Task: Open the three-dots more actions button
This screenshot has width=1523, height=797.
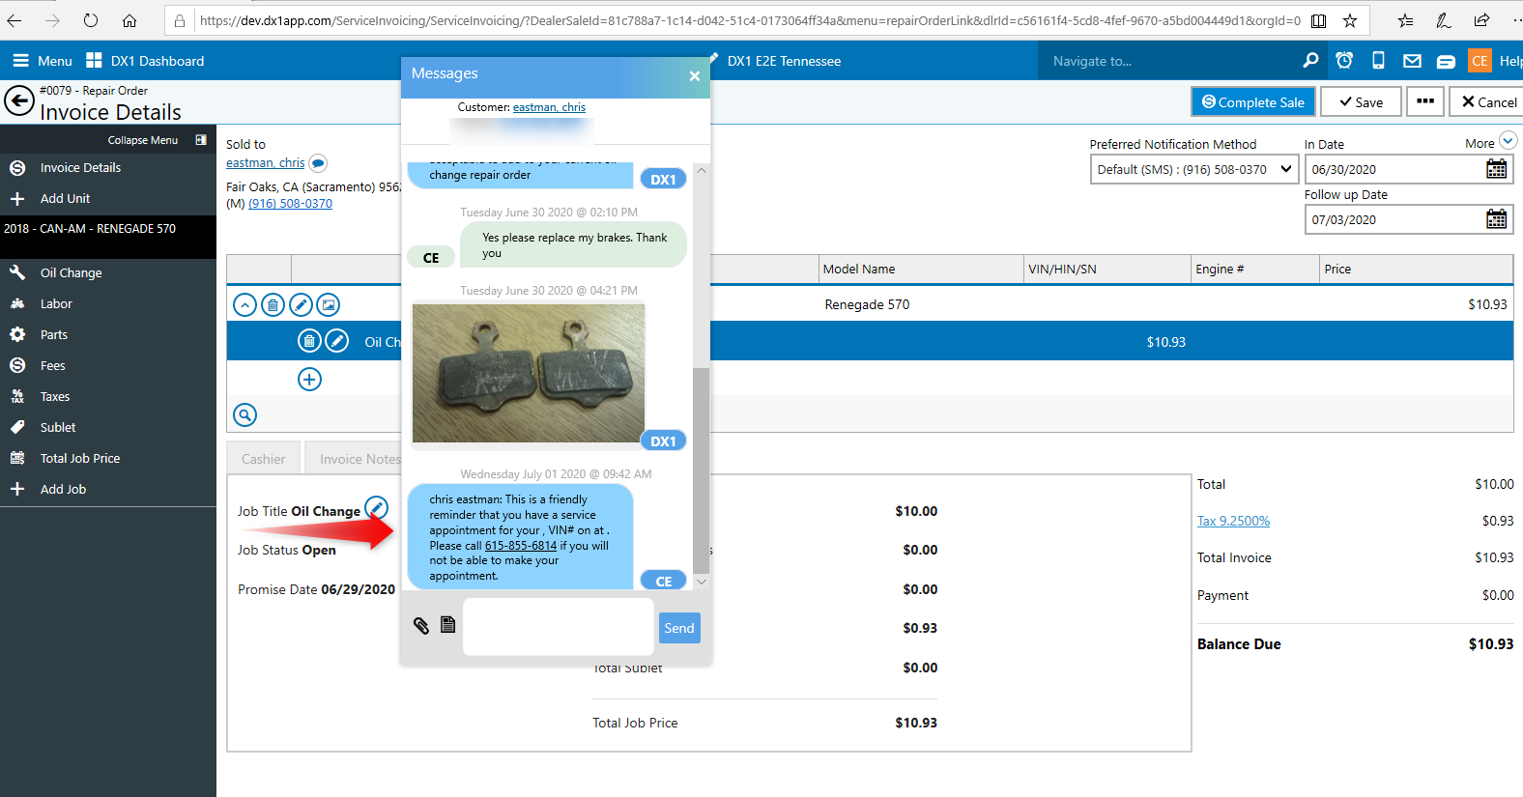Action: [1425, 101]
